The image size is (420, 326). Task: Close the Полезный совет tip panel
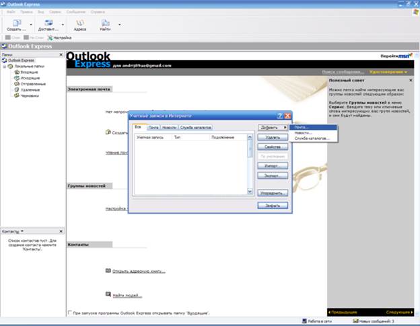click(411, 80)
